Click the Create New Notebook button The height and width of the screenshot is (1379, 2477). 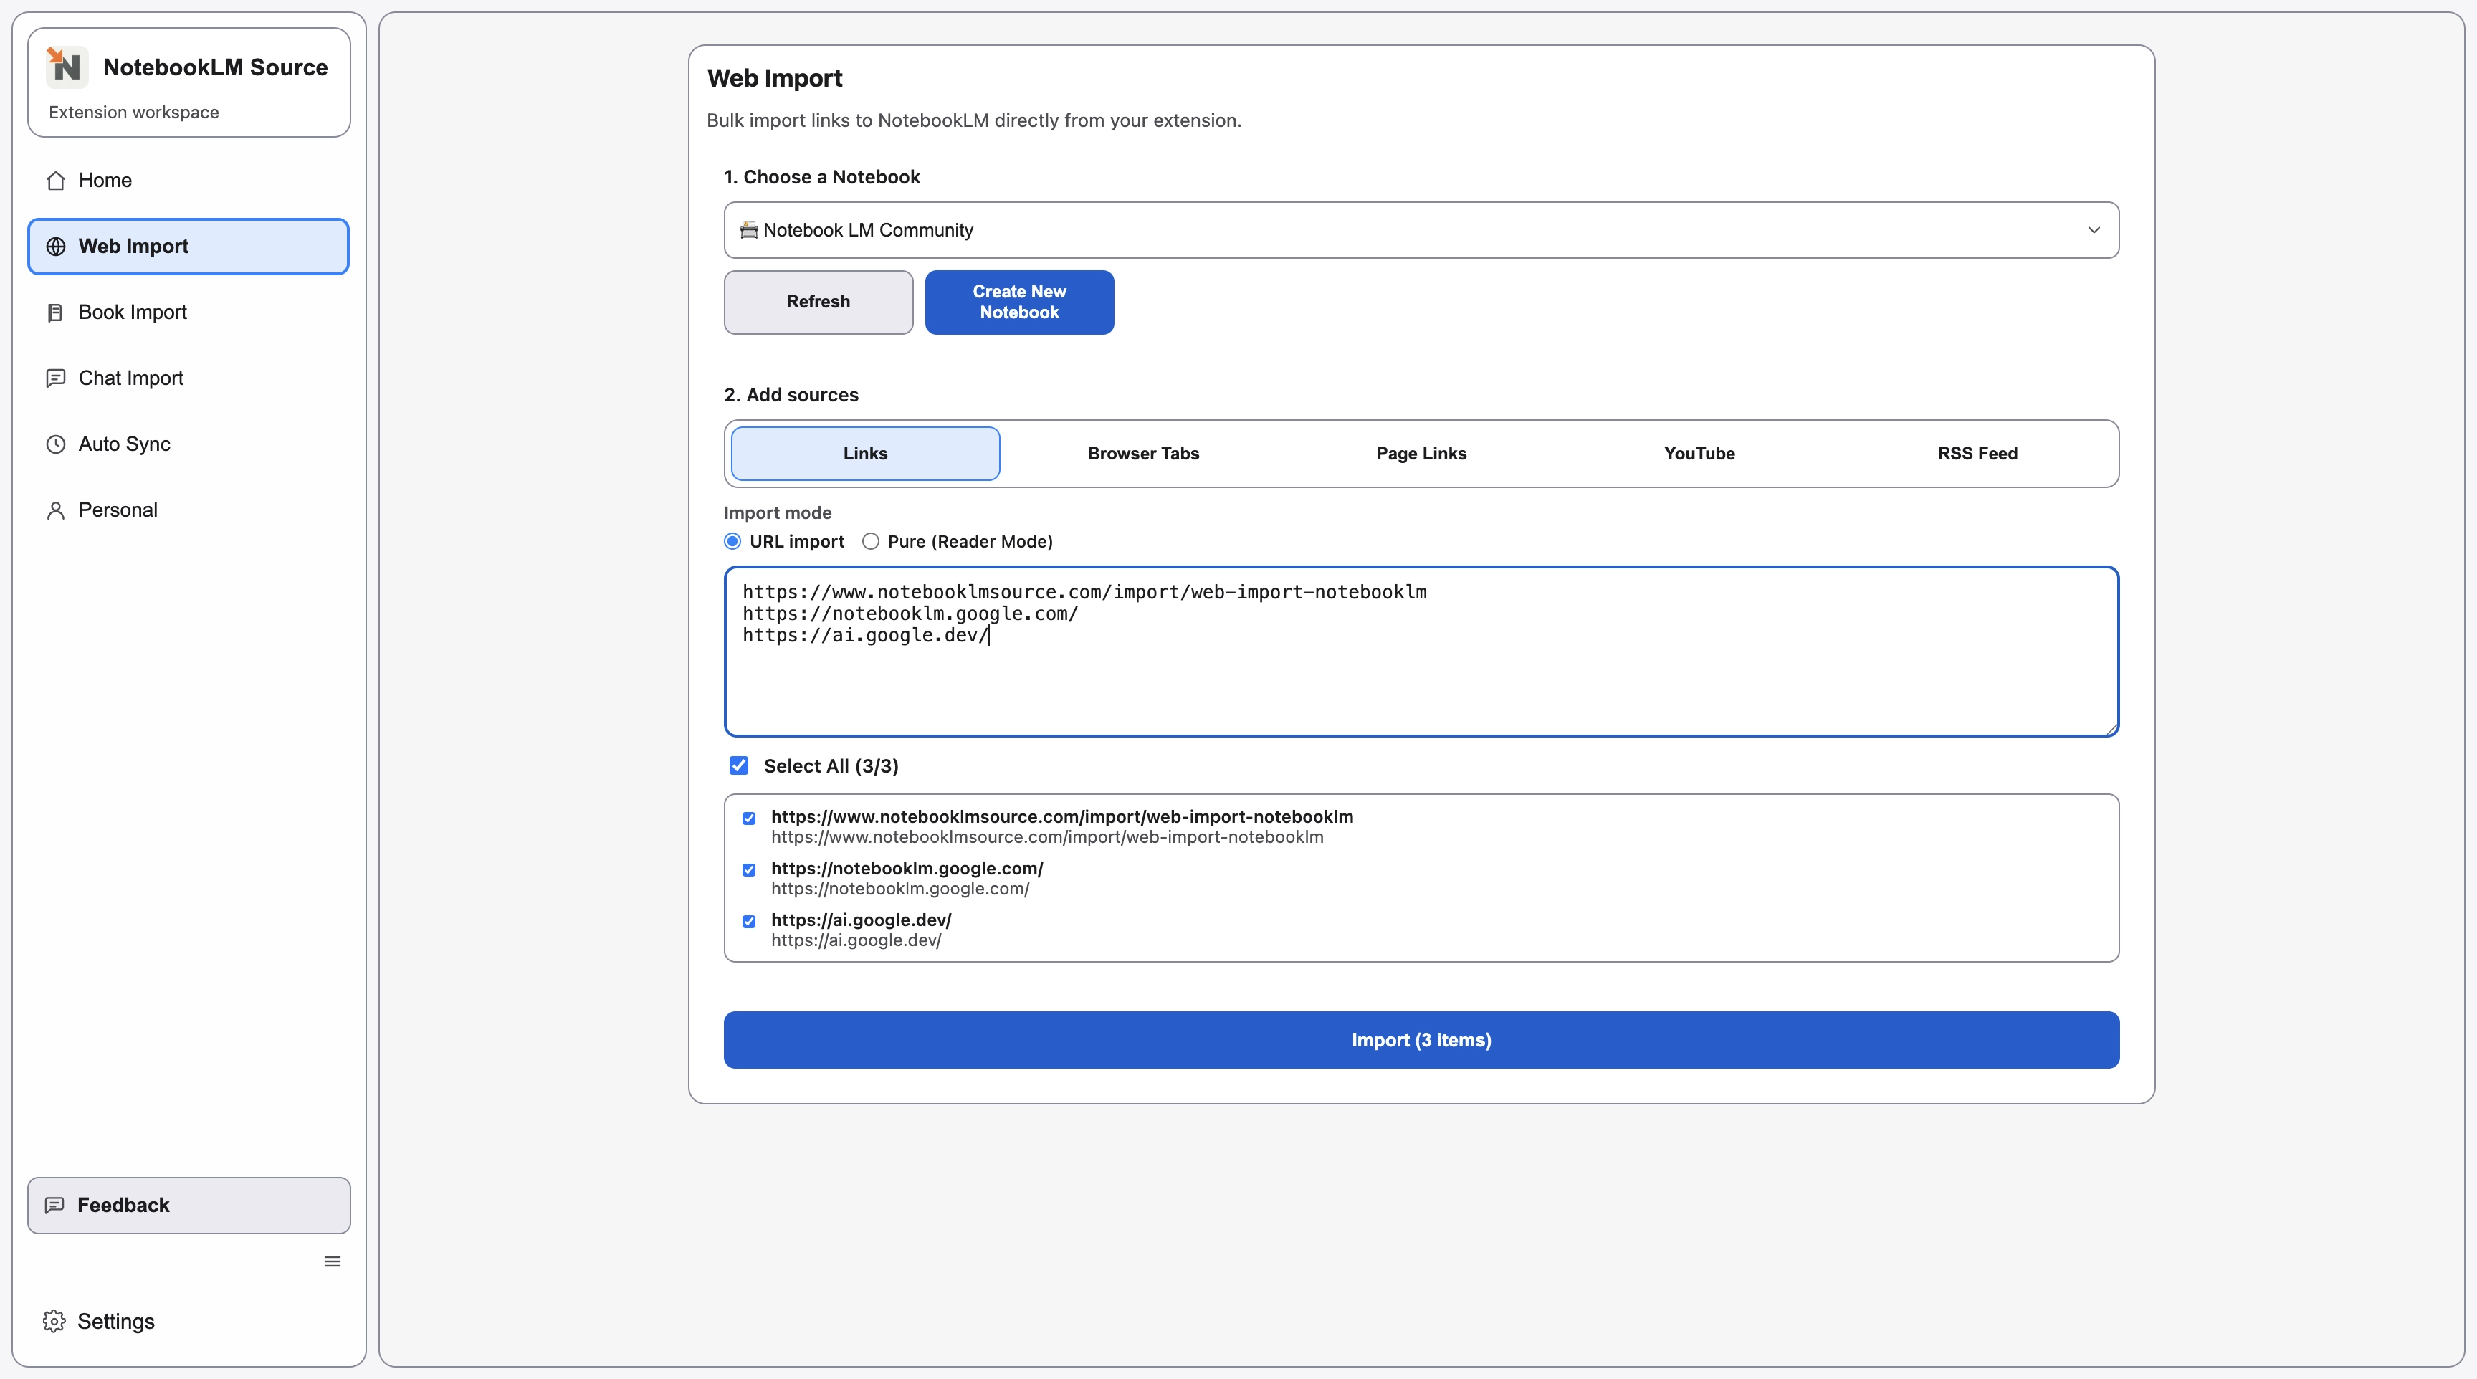pos(1018,302)
